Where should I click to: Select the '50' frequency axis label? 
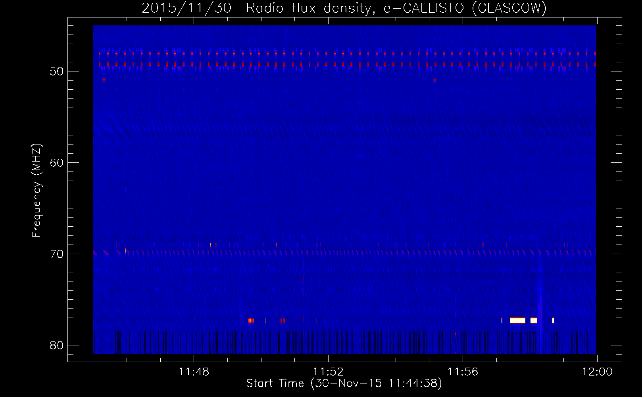click(57, 71)
